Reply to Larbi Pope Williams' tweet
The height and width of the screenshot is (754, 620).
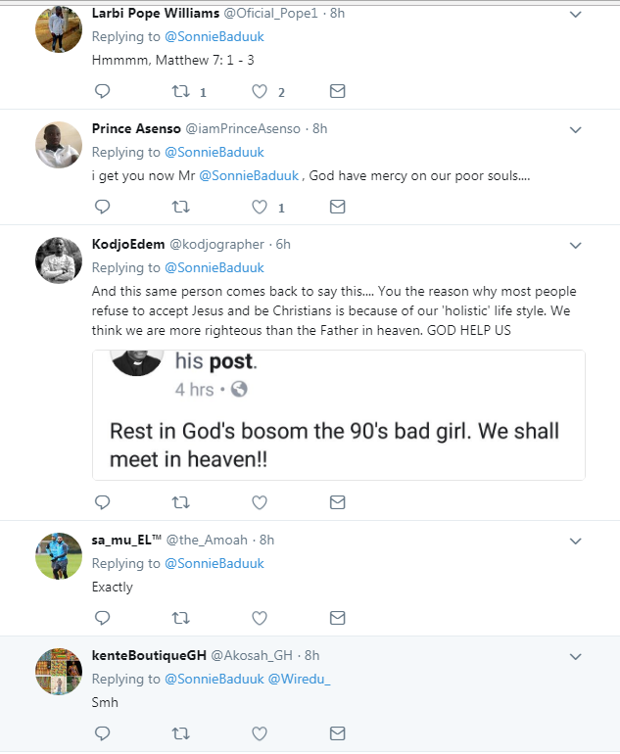pos(102,92)
